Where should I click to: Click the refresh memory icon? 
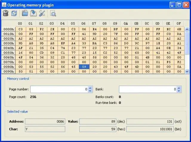(14, 13)
